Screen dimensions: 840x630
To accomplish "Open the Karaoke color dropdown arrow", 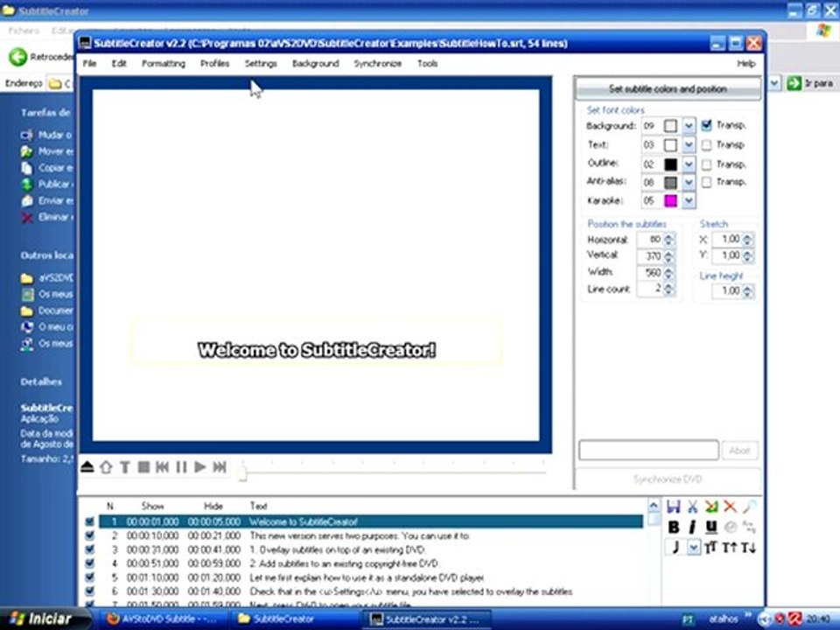I will (x=689, y=201).
